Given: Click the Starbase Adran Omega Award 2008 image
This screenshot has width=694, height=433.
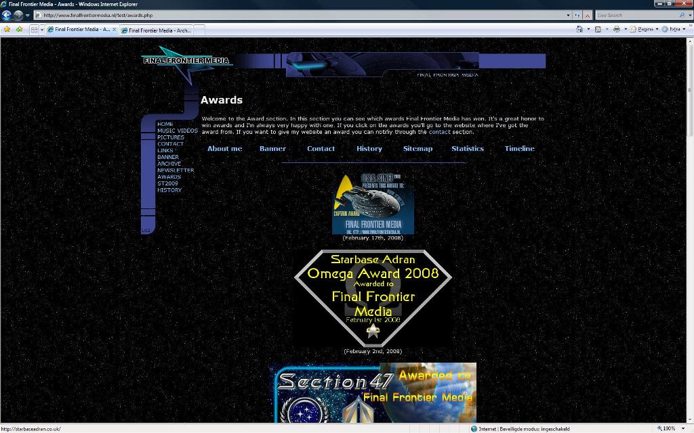Looking at the screenshot, I should pyautogui.click(x=373, y=298).
